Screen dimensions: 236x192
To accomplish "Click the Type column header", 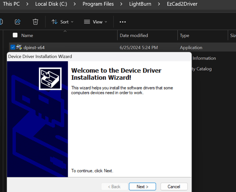I will point(185,35).
